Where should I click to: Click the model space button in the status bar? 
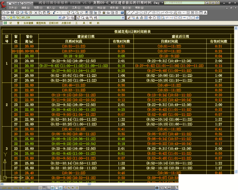(x=157, y=188)
